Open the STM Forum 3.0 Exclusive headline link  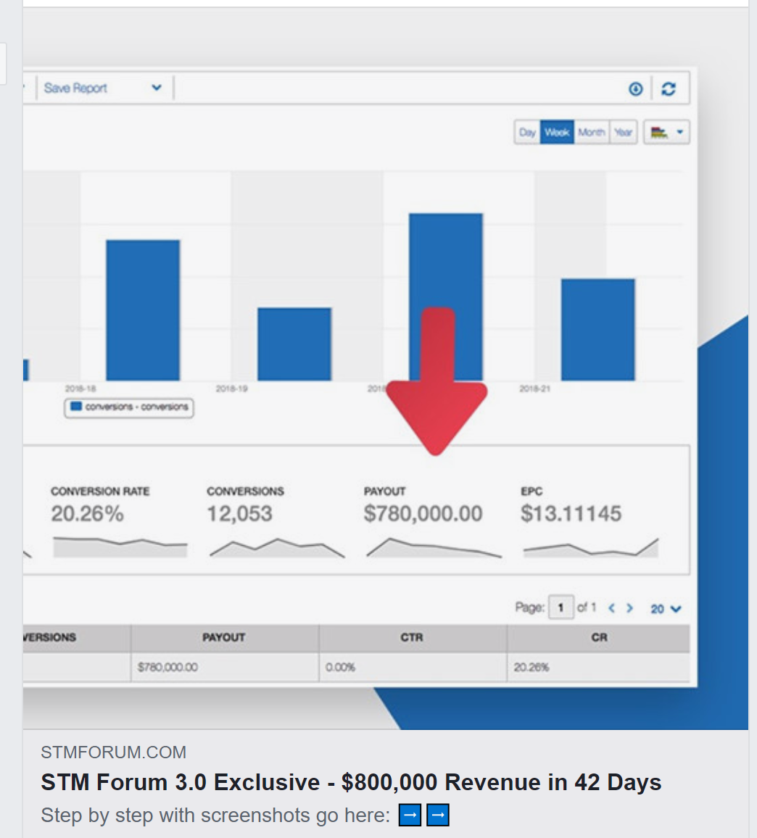(351, 783)
